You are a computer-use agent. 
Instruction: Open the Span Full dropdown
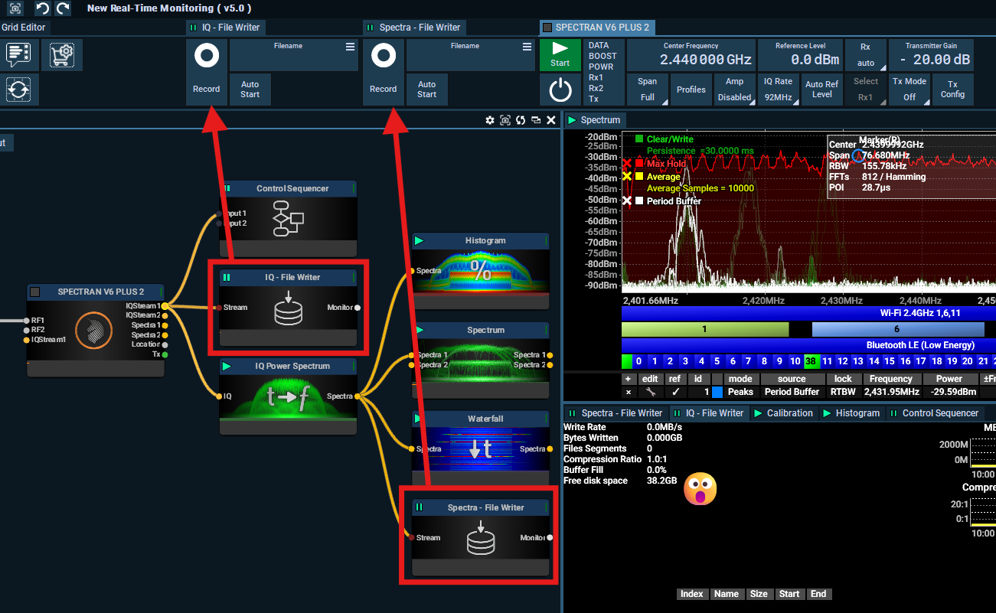click(x=648, y=90)
